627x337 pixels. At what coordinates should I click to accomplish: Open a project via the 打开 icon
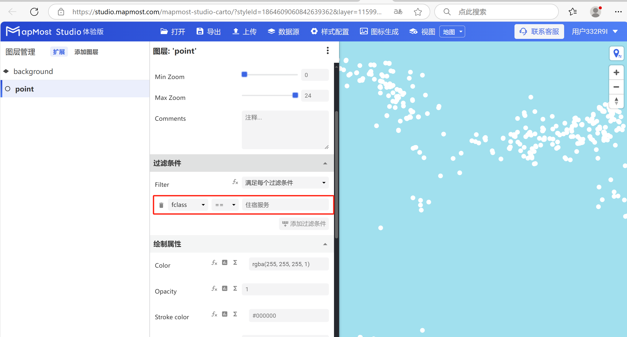pos(164,31)
